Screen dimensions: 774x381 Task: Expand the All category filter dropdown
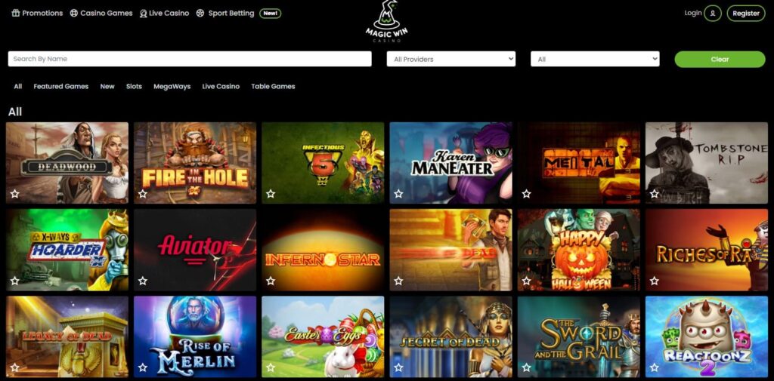click(595, 59)
